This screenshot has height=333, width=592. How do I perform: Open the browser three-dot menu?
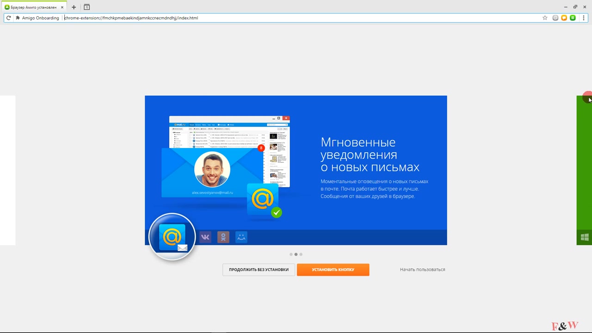(584, 18)
